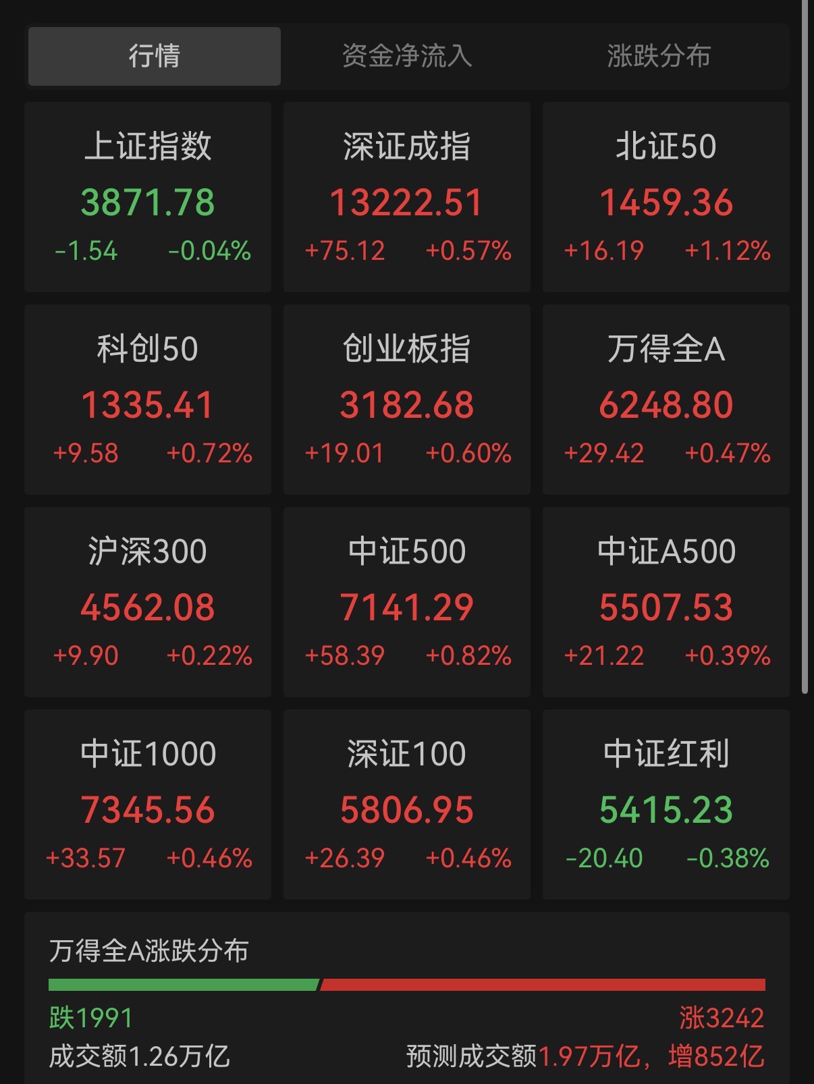
Task: Open the 万得全A index card
Action: [666, 400]
